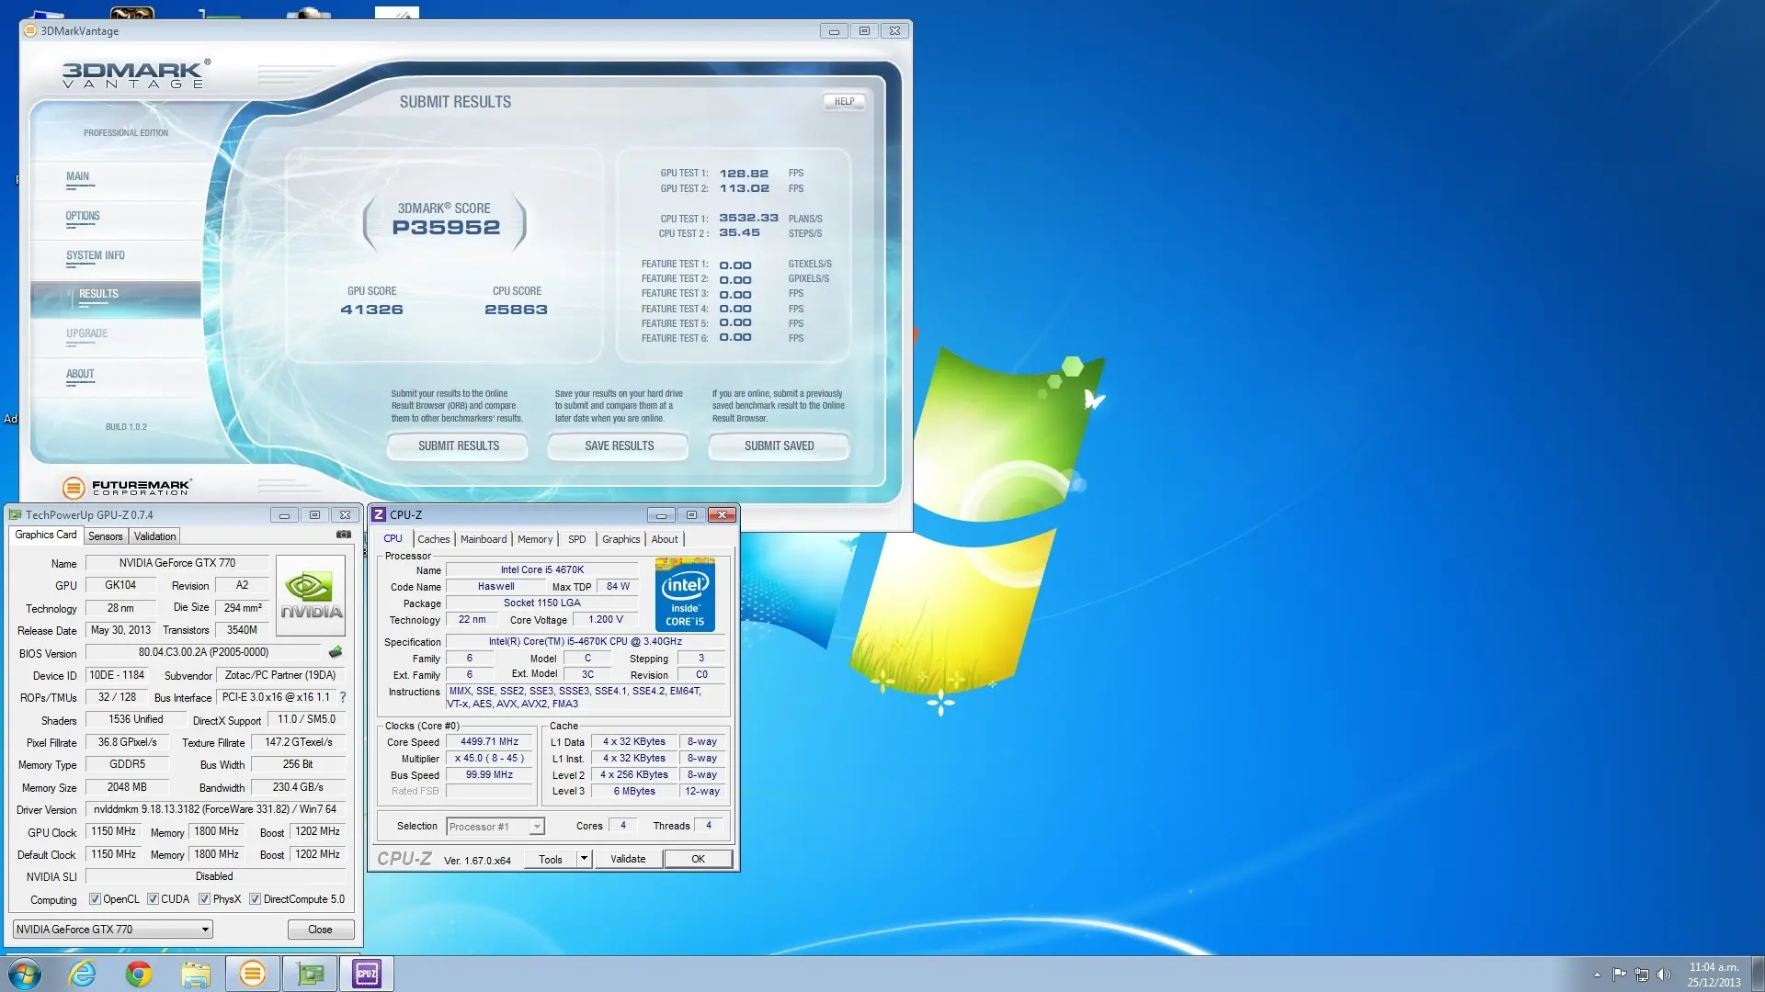
Task: Switch to GPU-Z via taskbar icon
Action: [x=310, y=974]
